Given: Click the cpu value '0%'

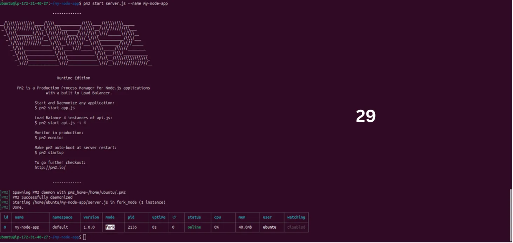Looking at the screenshot, I should (x=217, y=227).
